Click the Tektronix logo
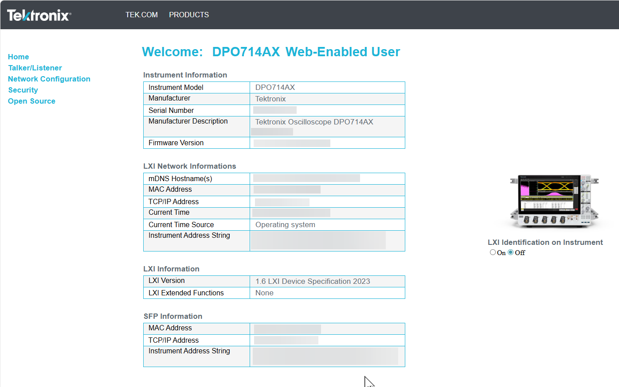The image size is (619, 387). (39, 15)
